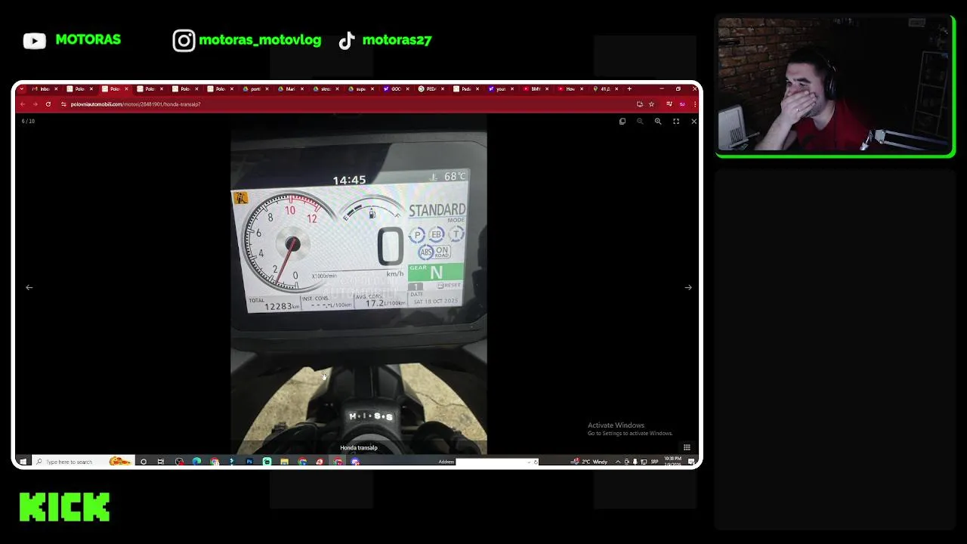This screenshot has height=544, width=967.
Task: Open the site info icon in address bar
Action: [63, 104]
